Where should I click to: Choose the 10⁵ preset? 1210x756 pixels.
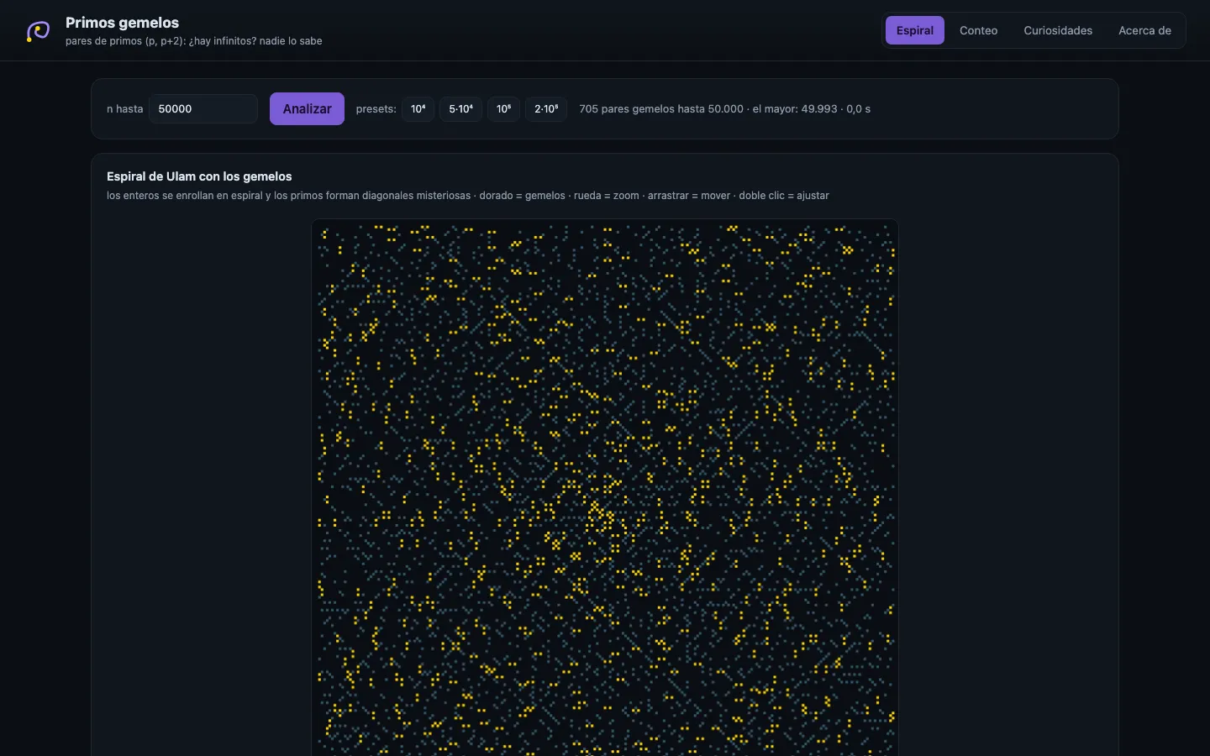(503, 109)
